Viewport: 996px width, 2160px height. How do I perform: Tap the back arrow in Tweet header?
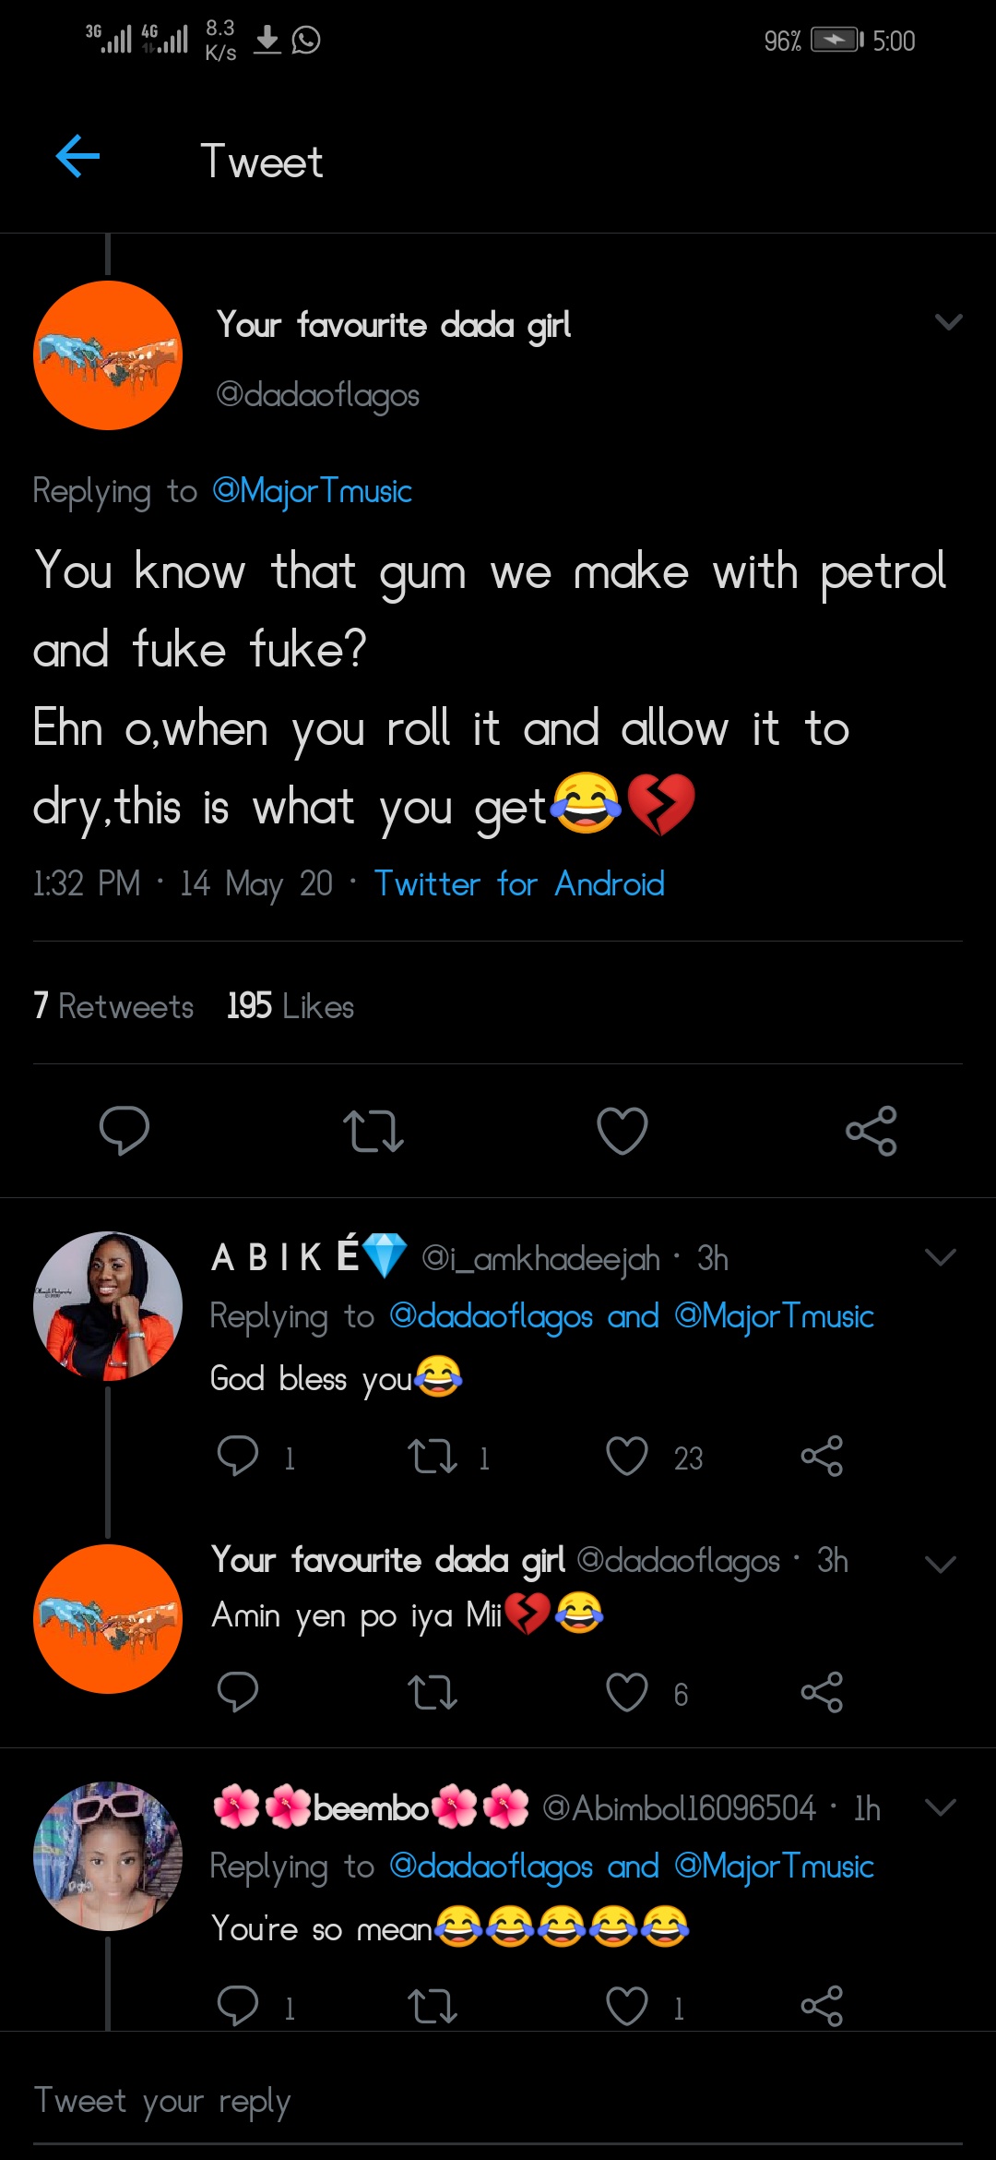[x=78, y=156]
